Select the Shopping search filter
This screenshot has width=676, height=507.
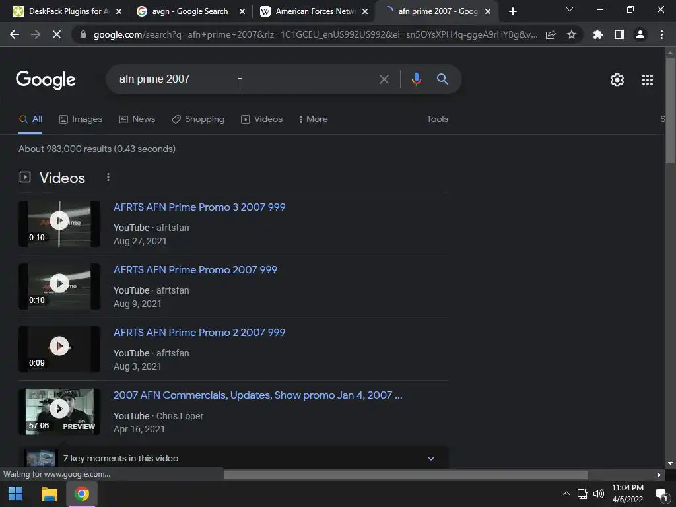tap(198, 119)
